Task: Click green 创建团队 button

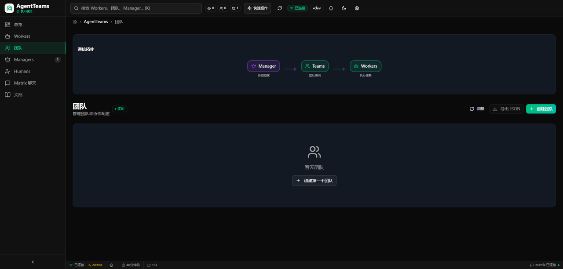Action: 541,109
